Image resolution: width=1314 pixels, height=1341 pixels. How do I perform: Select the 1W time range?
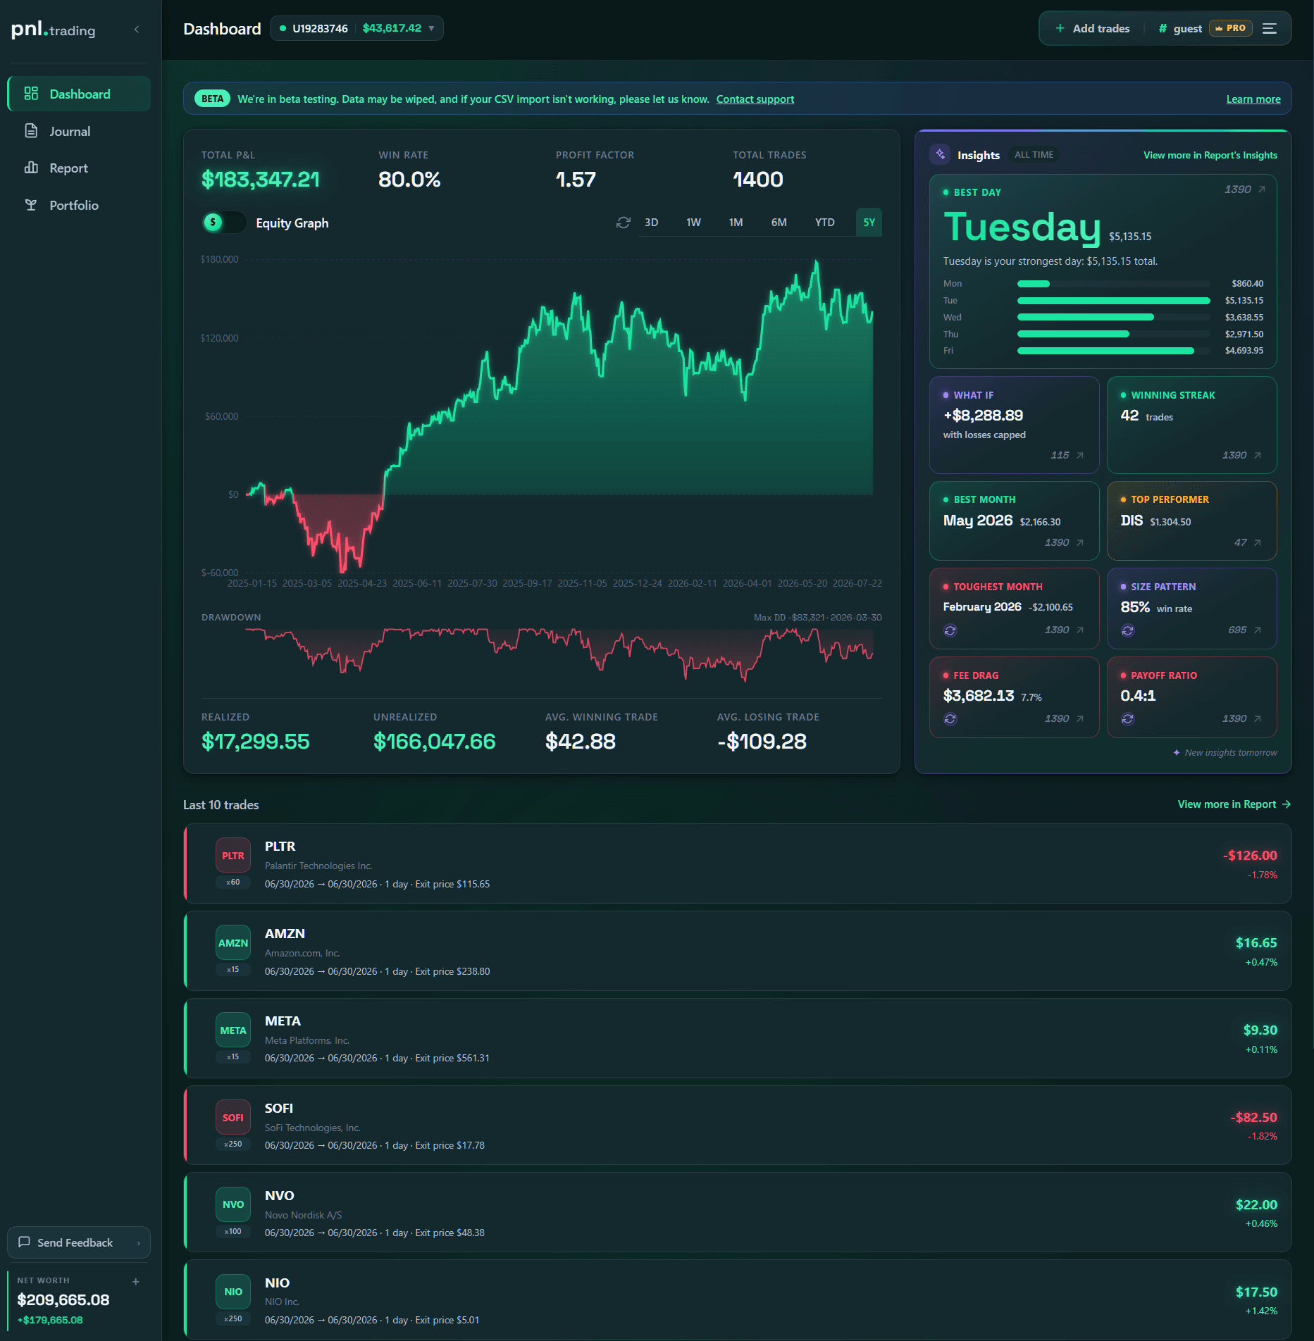coord(694,223)
